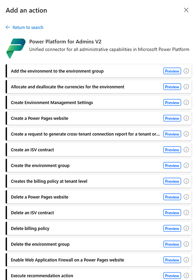
Task: Click Preview badge on cross-tenant connection report action
Action: click(172, 134)
